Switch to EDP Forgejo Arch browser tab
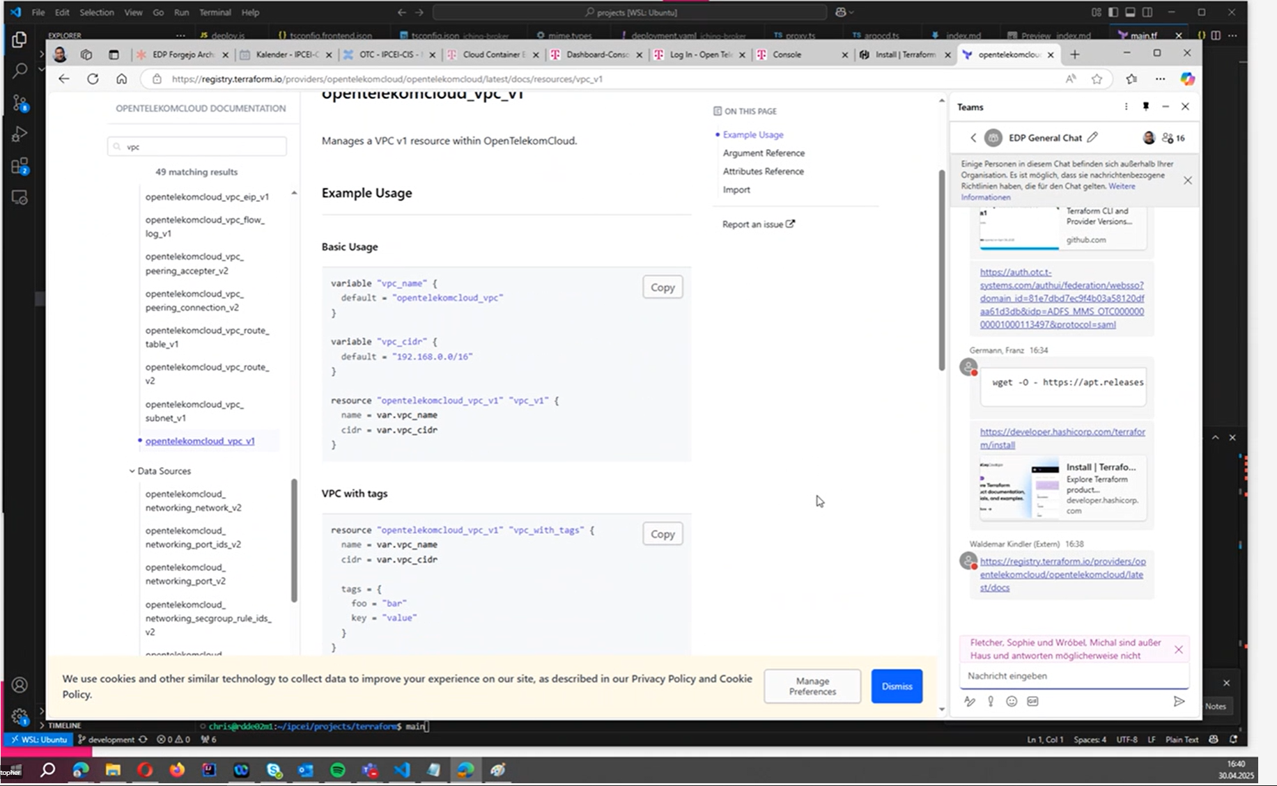The image size is (1277, 786). point(182,54)
